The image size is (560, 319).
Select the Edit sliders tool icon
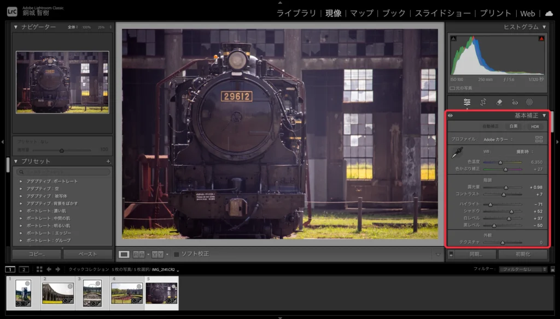467,102
